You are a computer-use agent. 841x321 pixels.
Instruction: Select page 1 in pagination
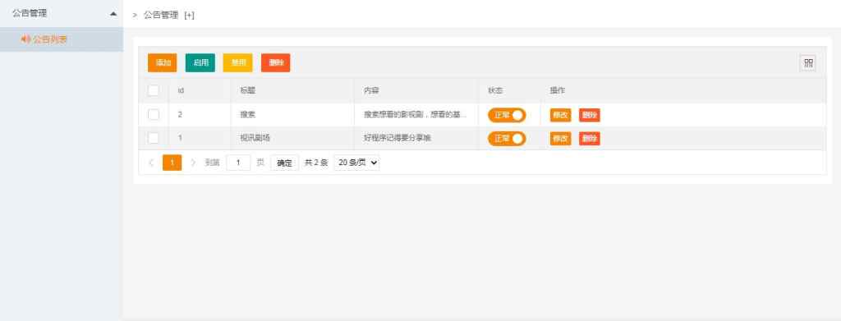tap(172, 163)
